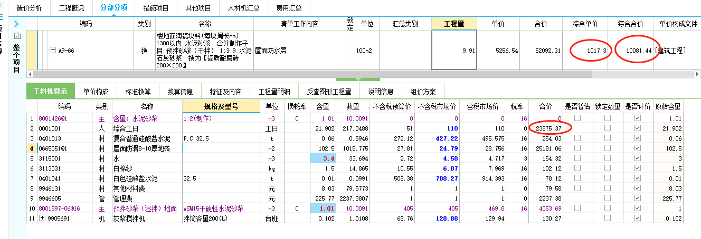Click the 清单工作内容 column header
The width and height of the screenshot is (701, 239).
pyautogui.click(x=299, y=24)
